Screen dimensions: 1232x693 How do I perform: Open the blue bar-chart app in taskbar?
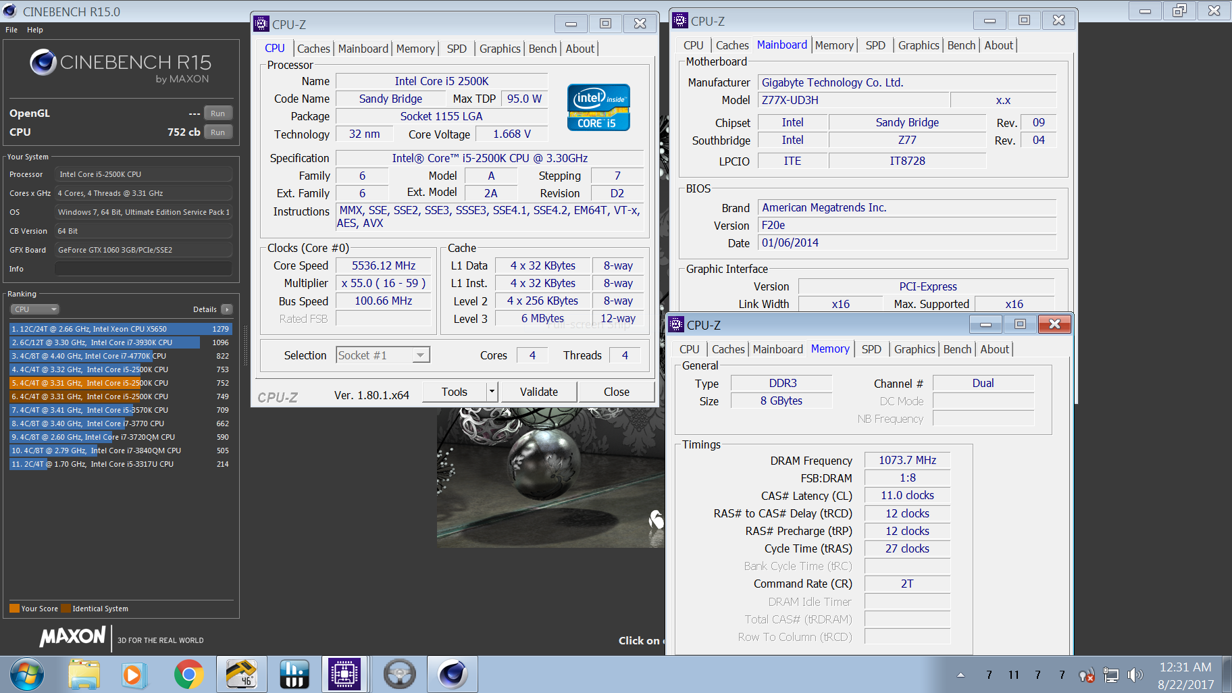coord(294,674)
